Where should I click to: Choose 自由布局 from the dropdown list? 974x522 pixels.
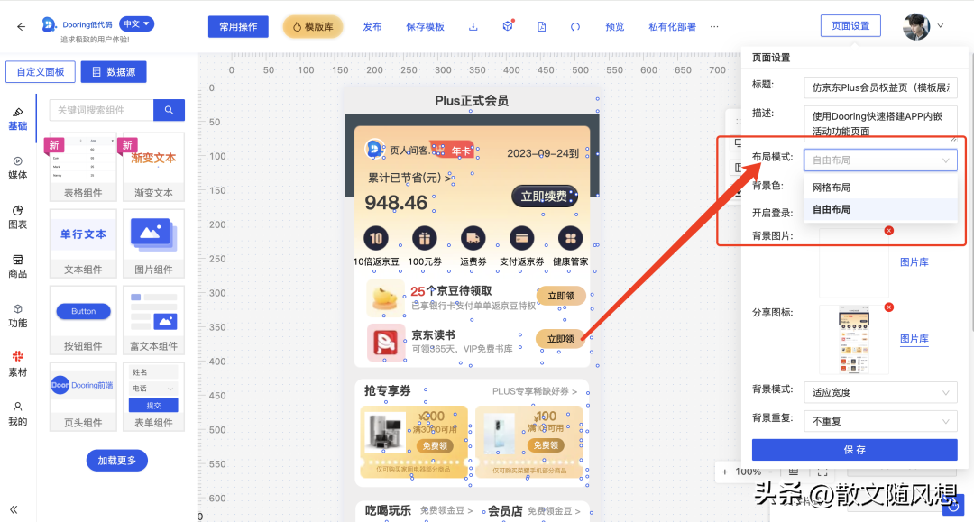[880, 210]
